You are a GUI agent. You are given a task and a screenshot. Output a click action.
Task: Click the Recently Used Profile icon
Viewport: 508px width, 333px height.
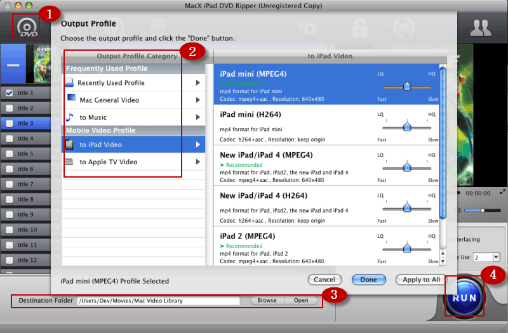click(69, 82)
